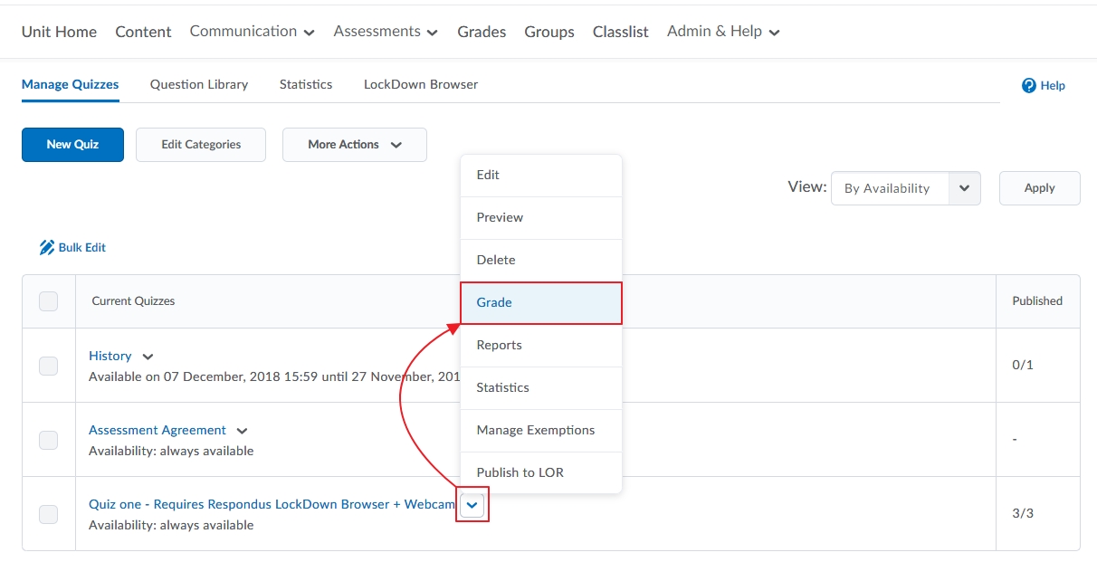Open the More Actions dropdown button
This screenshot has height=562, width=1097.
click(x=355, y=145)
